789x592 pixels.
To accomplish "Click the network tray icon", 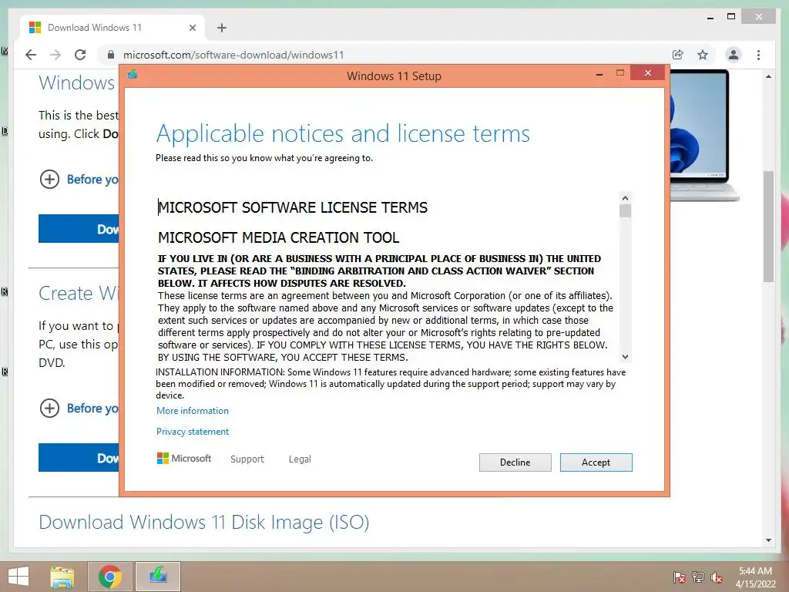I will click(698, 577).
